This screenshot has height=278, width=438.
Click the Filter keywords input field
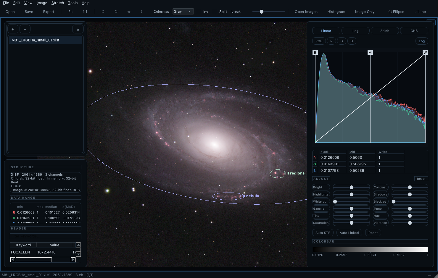[x=46, y=236]
